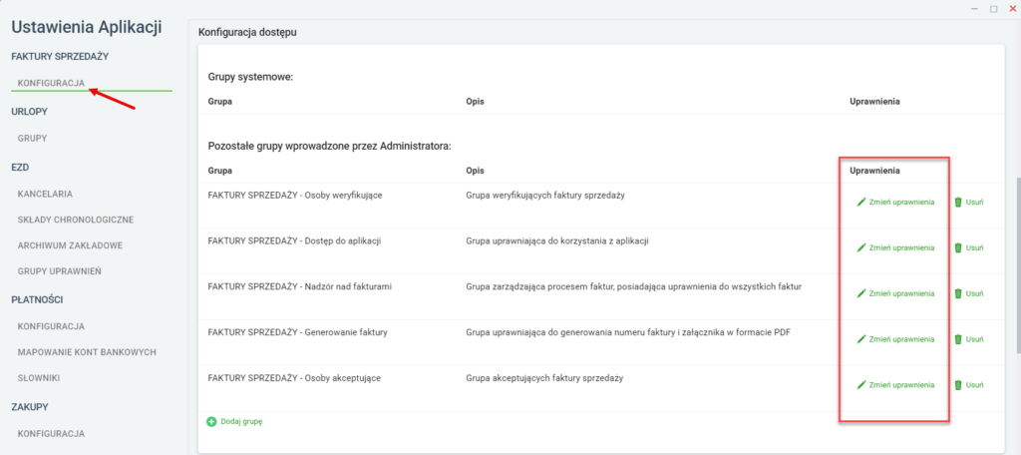Image resolution: width=1021 pixels, height=455 pixels.
Task: Click pencil icon for Osoby akceptujące row
Action: [861, 384]
